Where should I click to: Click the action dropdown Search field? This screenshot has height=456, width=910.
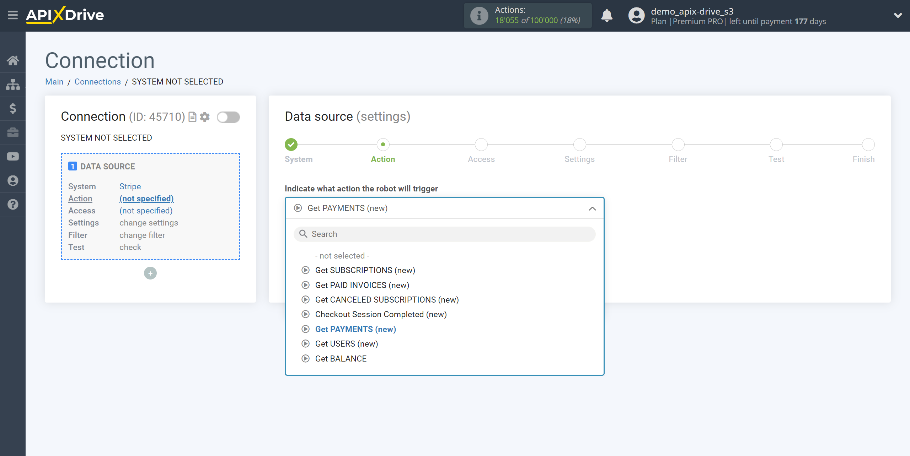pyautogui.click(x=444, y=234)
